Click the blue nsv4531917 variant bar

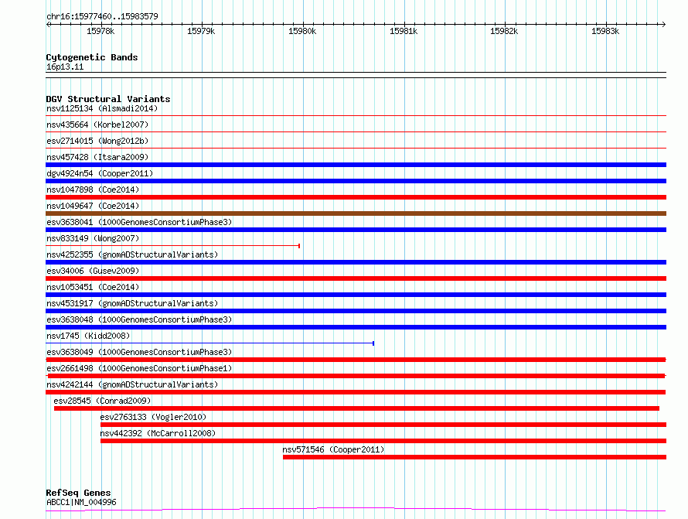356,311
